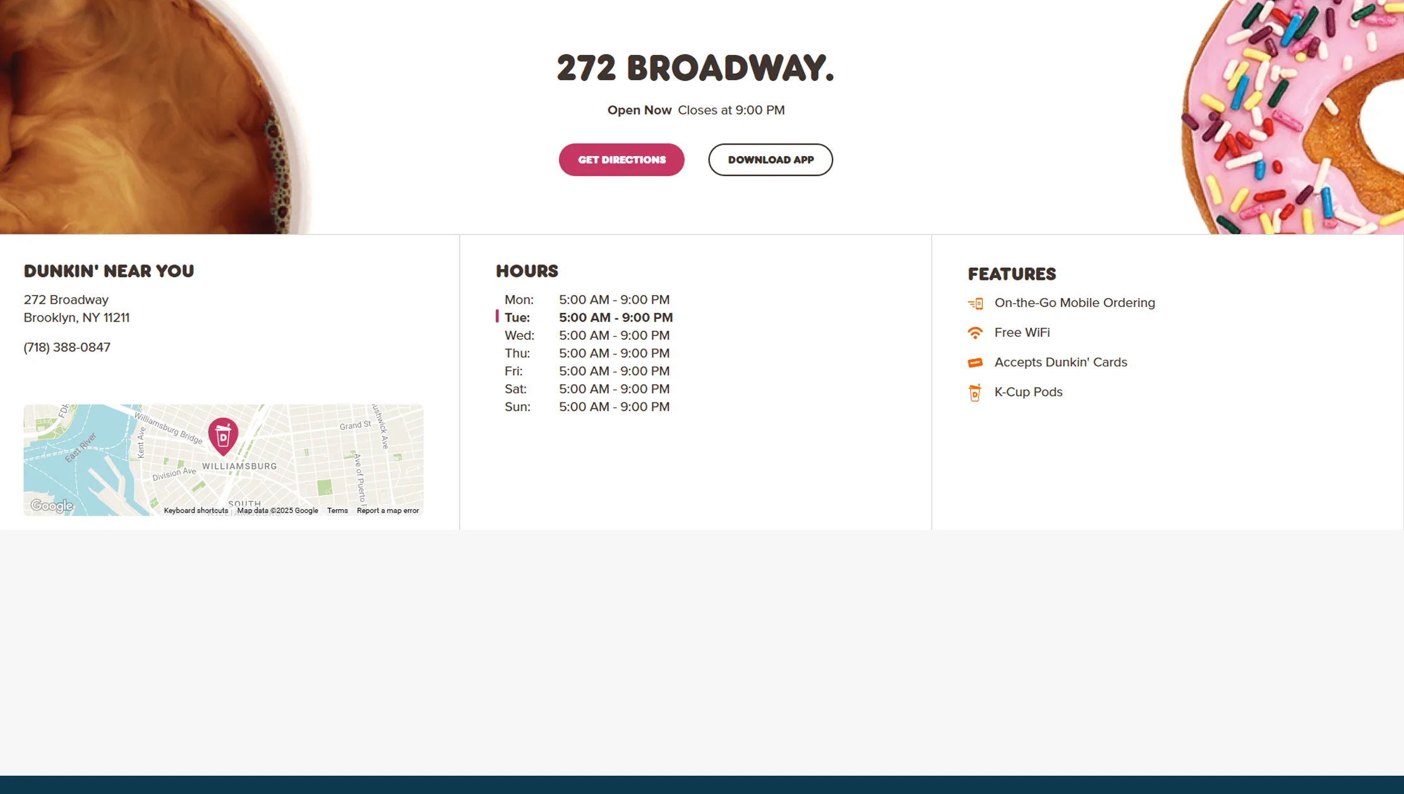
Task: Call the (718) 388-0847 phone number
Action: pyautogui.click(x=67, y=347)
